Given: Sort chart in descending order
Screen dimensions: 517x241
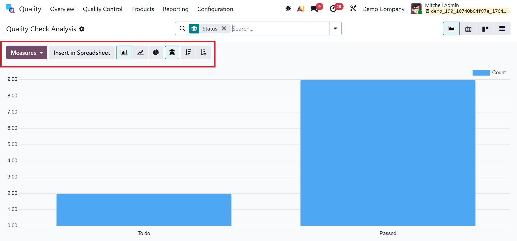Looking at the screenshot, I should click(x=188, y=52).
